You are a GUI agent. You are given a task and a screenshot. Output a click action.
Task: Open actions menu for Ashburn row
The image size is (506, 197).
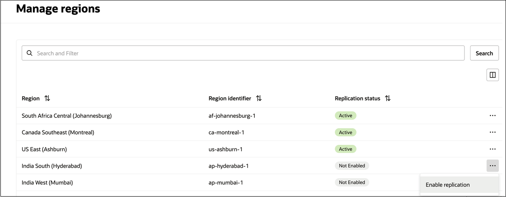pos(493,149)
